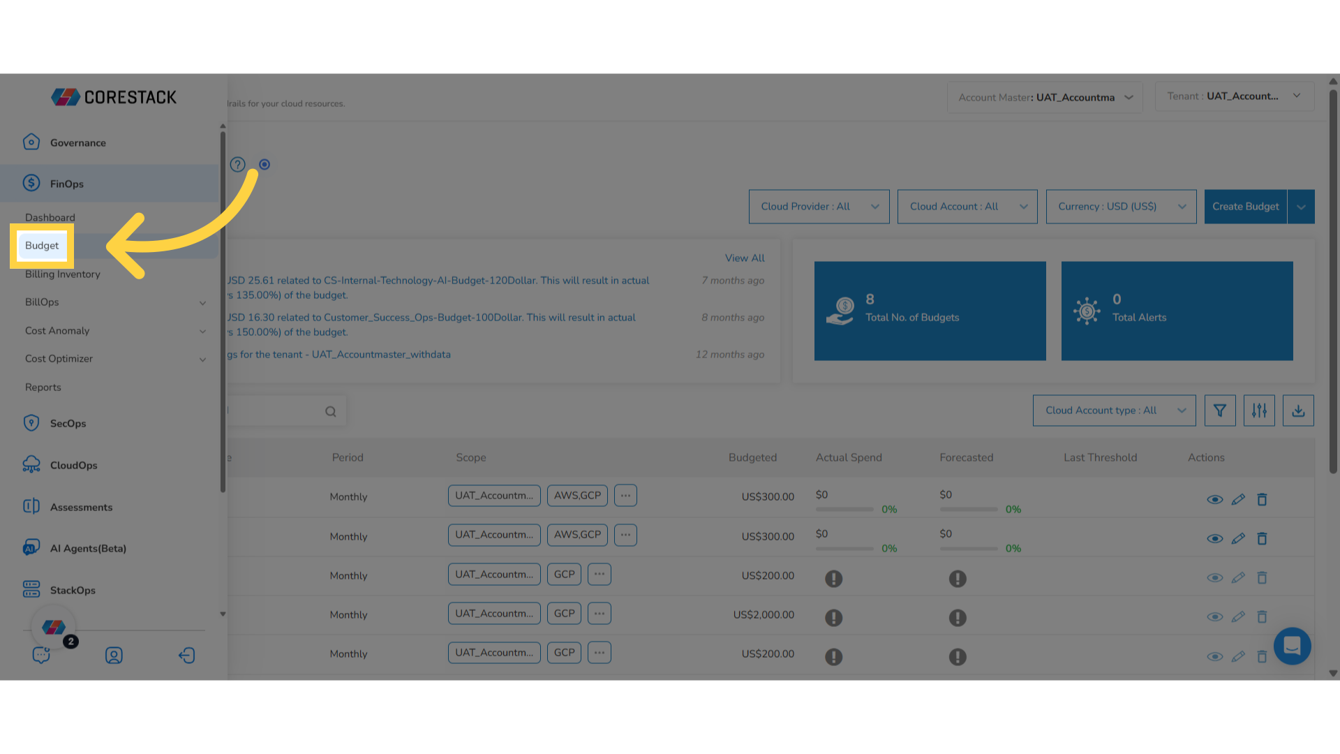Select Dashboard in the FinOps menu
Image resolution: width=1340 pixels, height=754 pixels.
(x=50, y=217)
